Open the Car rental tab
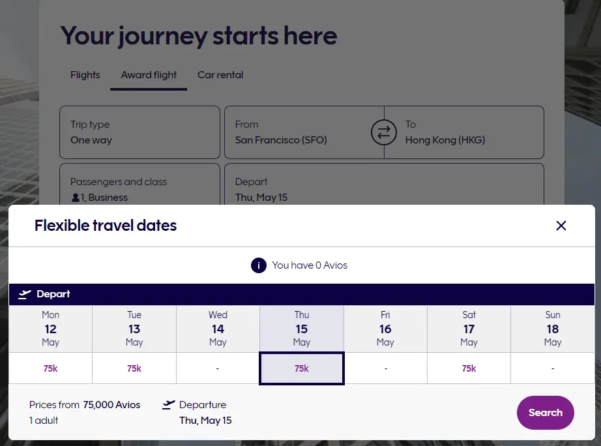This screenshot has width=601, height=446. (x=220, y=75)
